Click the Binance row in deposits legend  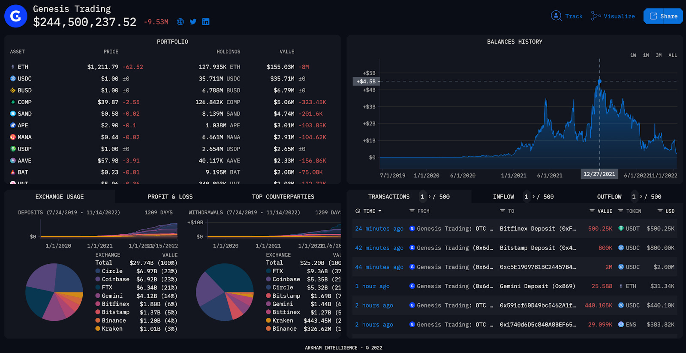136,320
